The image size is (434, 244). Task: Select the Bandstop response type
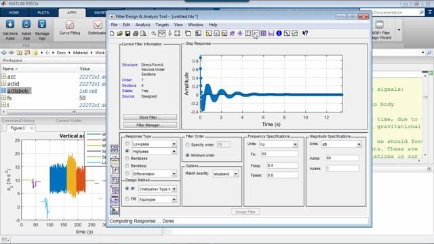coord(127,166)
